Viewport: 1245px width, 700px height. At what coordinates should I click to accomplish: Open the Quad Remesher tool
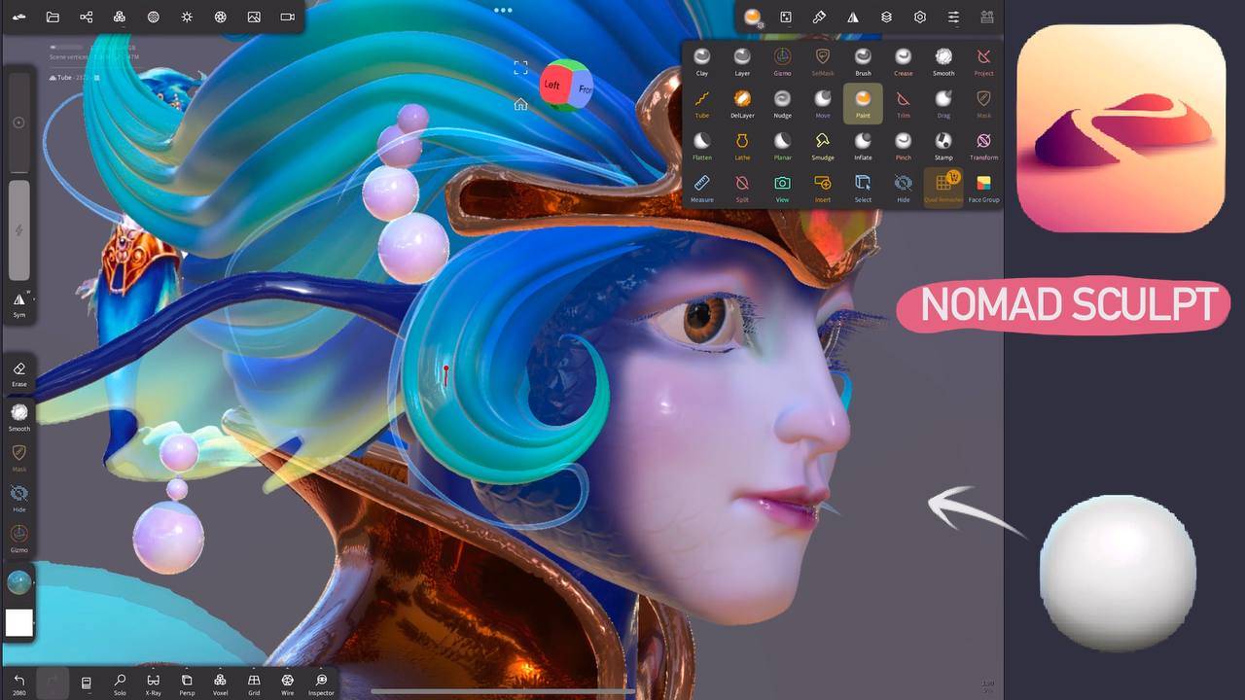tap(943, 188)
